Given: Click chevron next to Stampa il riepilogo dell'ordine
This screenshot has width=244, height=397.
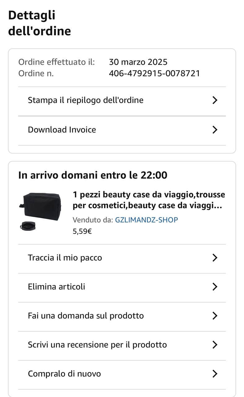Looking at the screenshot, I should (x=215, y=100).
